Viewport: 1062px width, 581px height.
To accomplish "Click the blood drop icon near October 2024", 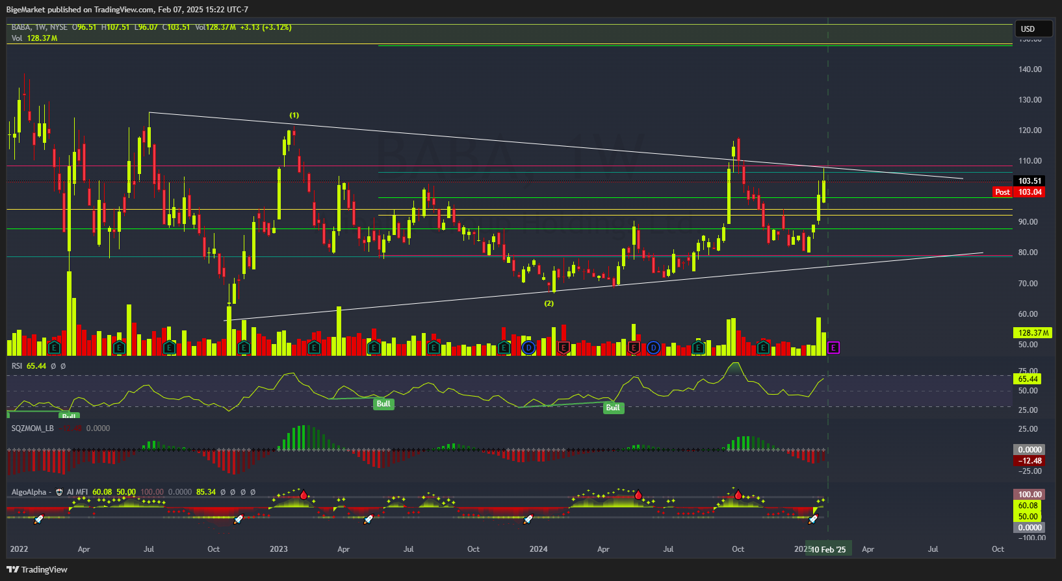I will pos(738,495).
